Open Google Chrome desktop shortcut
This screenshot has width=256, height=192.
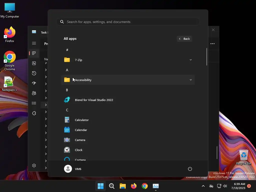[10, 61]
